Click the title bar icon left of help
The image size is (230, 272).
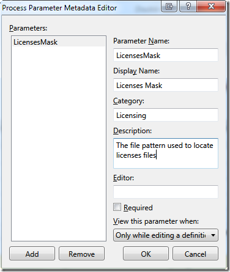point(169,6)
